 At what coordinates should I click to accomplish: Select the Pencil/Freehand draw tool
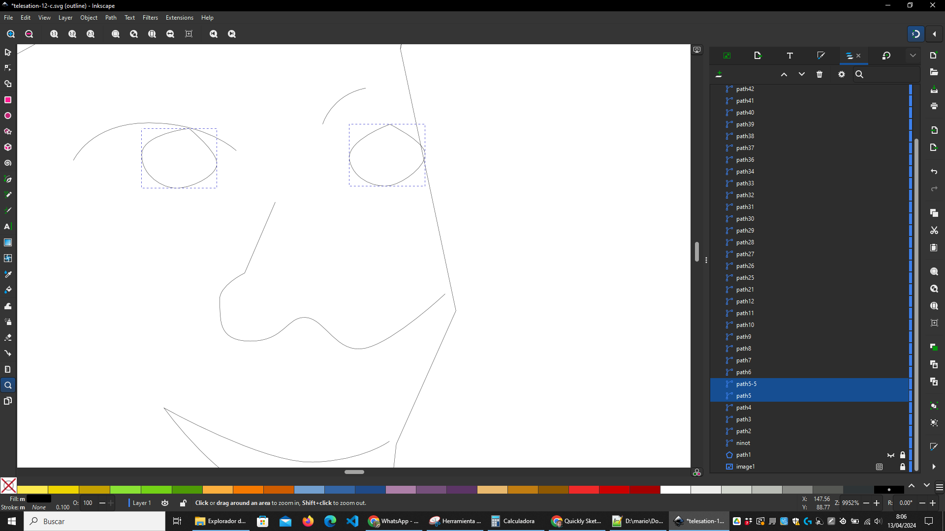pyautogui.click(x=8, y=195)
